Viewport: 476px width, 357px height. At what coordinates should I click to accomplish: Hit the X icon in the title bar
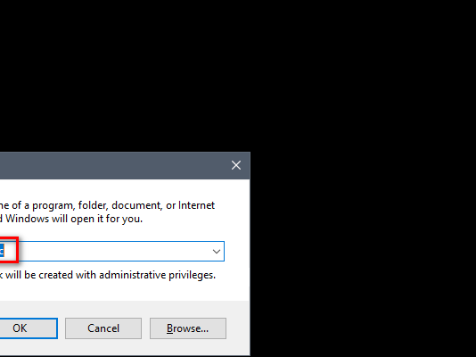pos(236,165)
